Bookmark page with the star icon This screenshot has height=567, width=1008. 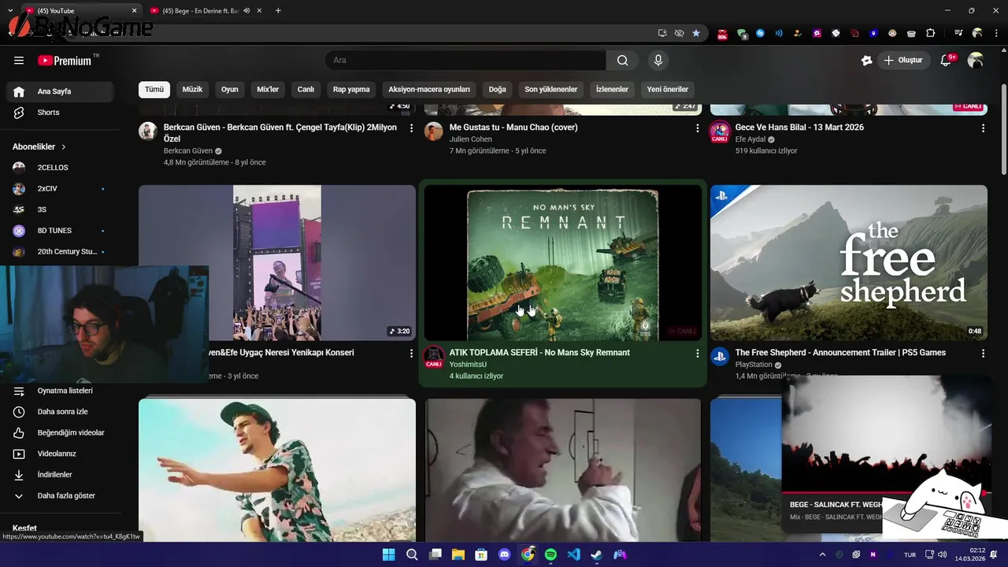pyautogui.click(x=696, y=33)
